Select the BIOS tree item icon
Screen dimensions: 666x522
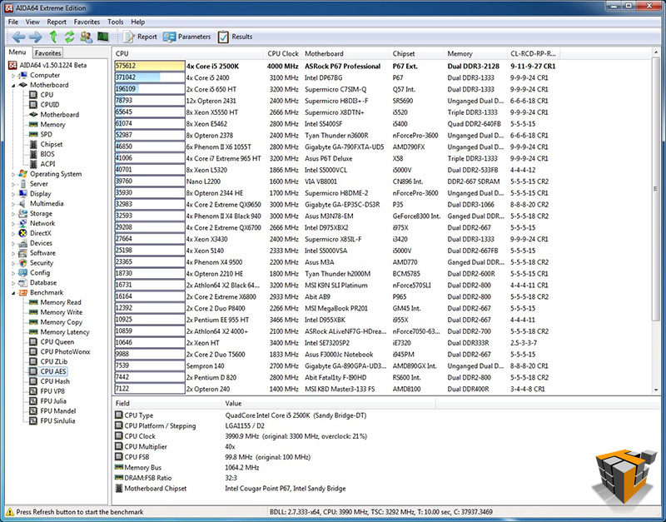[33, 154]
